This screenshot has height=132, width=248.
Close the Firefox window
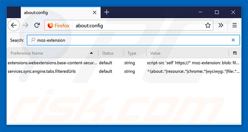click(233, 12)
